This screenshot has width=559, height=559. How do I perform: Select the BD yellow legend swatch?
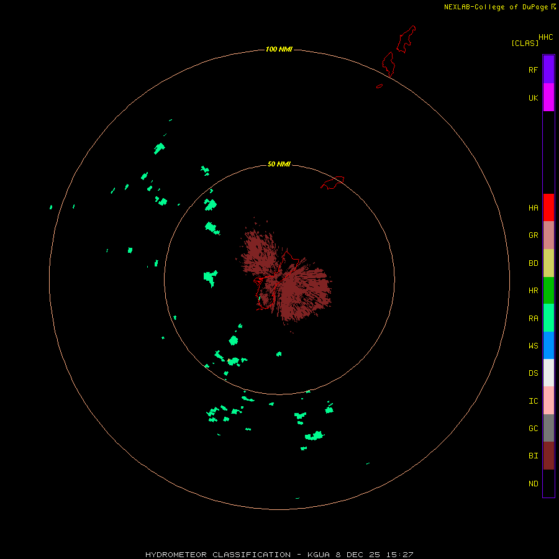point(548,263)
